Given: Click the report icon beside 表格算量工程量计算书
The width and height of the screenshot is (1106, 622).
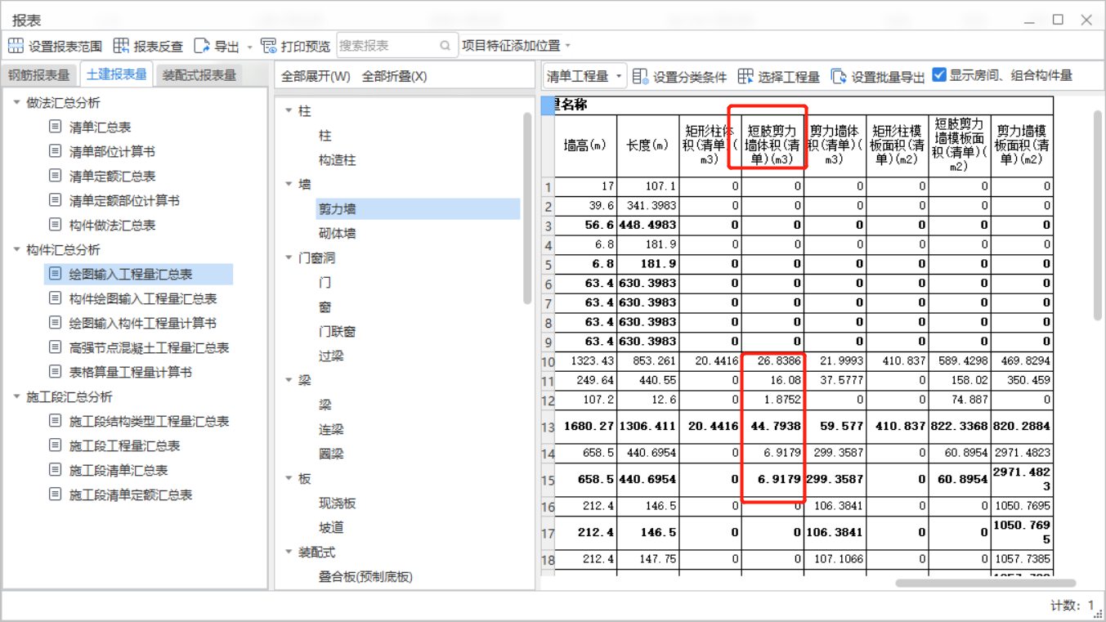Looking at the screenshot, I should tap(55, 372).
